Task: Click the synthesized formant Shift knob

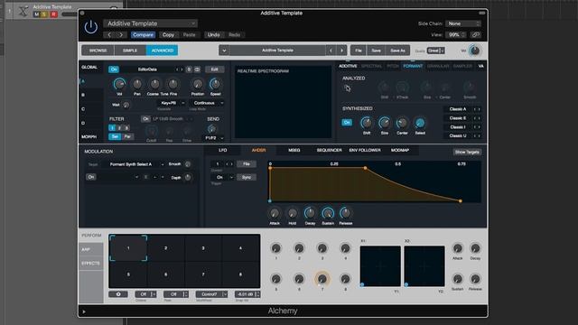Action: [366, 123]
